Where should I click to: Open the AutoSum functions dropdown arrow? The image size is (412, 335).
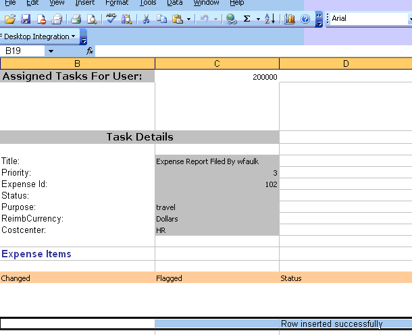[258, 19]
